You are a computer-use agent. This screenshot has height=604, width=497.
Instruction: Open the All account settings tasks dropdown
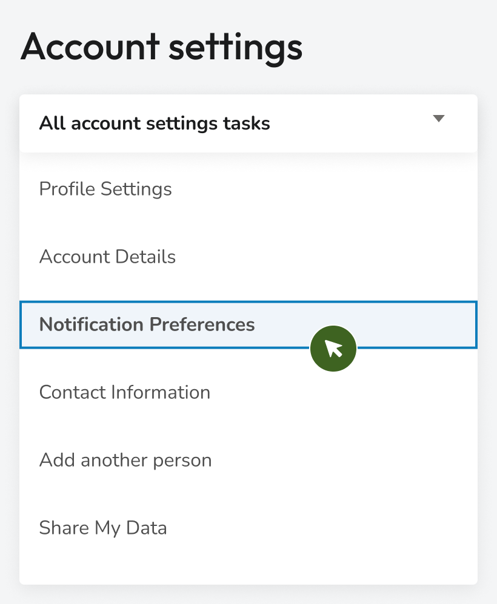248,123
